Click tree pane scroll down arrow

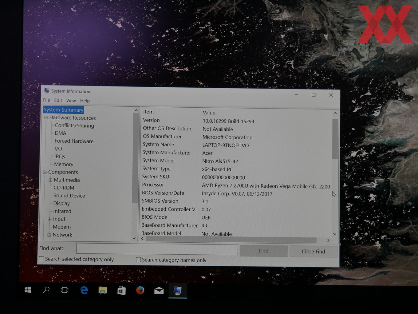pyautogui.click(x=134, y=238)
